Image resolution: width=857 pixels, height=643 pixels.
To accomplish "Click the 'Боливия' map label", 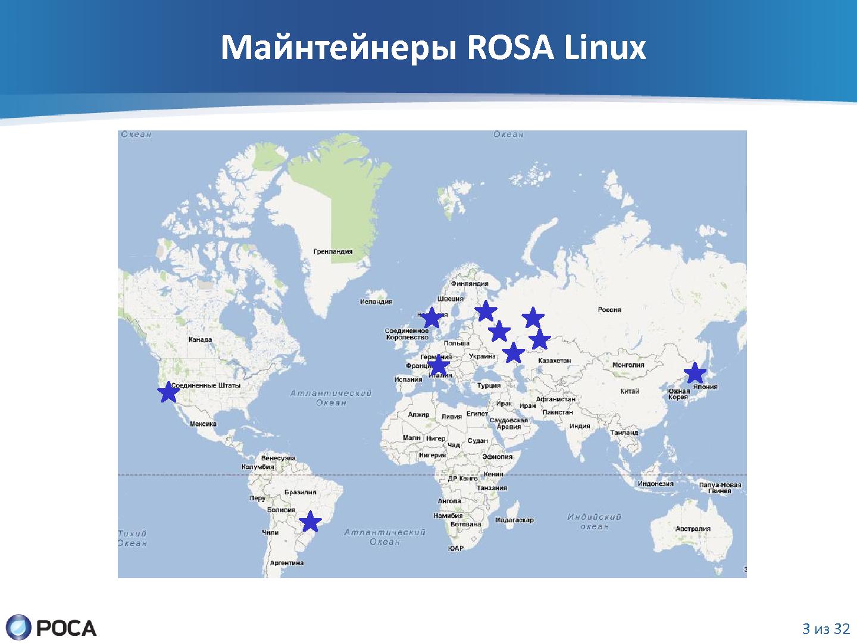I will [x=281, y=510].
